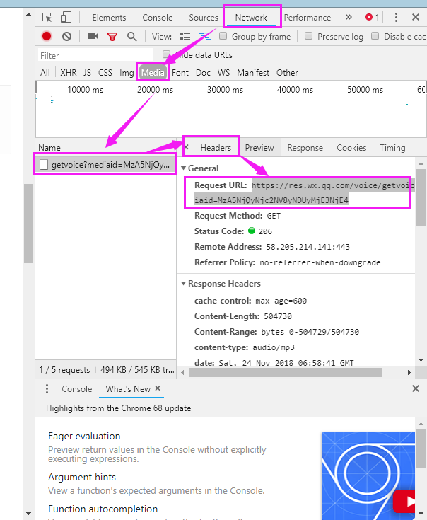Switch to the Sources tab
This screenshot has width=427, height=520.
204,18
